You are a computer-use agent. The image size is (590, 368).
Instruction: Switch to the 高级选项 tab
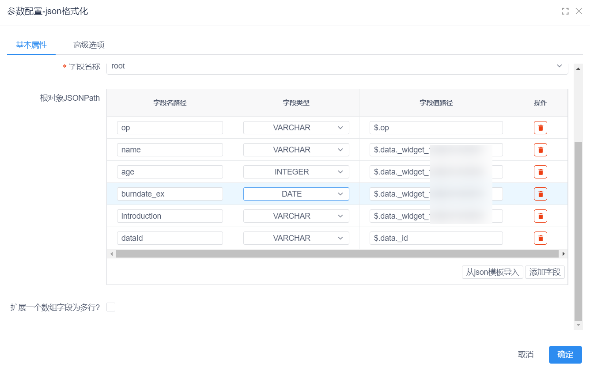(x=89, y=45)
